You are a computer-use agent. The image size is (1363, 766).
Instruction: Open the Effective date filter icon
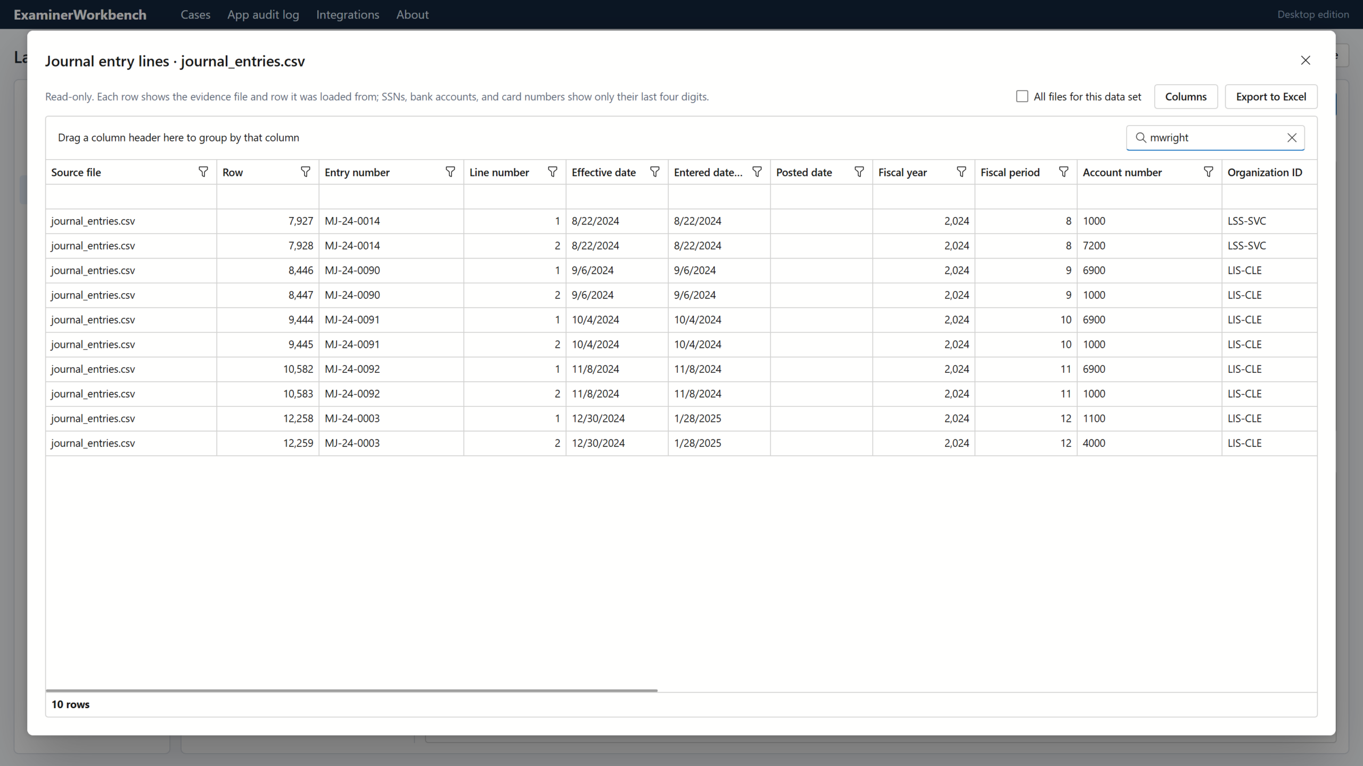pos(654,172)
